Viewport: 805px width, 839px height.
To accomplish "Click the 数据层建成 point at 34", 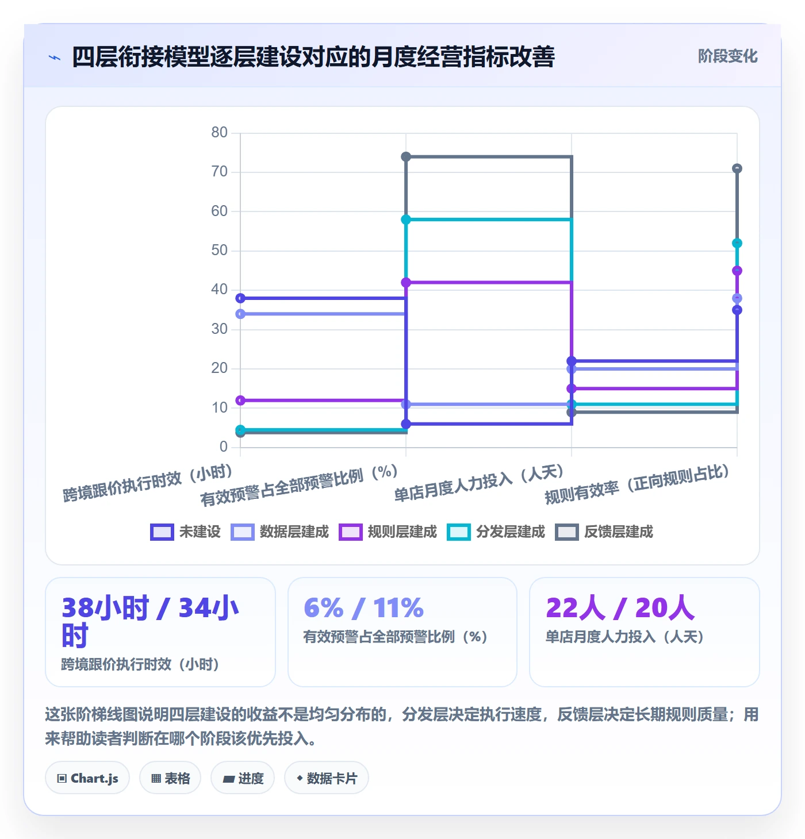I will pos(240,314).
